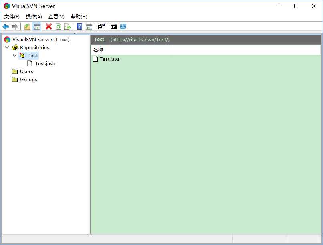The height and width of the screenshot is (245, 323).
Task: Open the Properties toolbar icon
Action: click(x=101, y=26)
